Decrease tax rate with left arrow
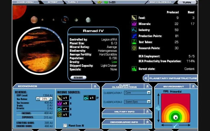The height and width of the screenshot is (131, 210). pyautogui.click(x=38, y=99)
